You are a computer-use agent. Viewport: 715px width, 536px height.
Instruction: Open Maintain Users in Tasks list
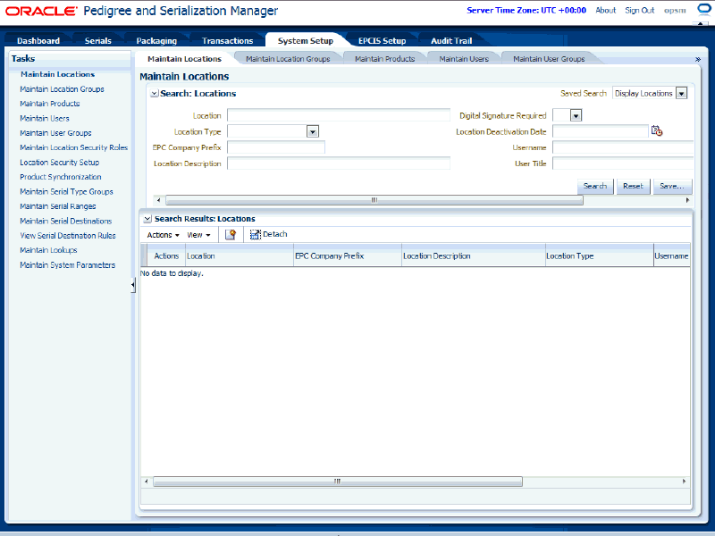click(x=45, y=118)
